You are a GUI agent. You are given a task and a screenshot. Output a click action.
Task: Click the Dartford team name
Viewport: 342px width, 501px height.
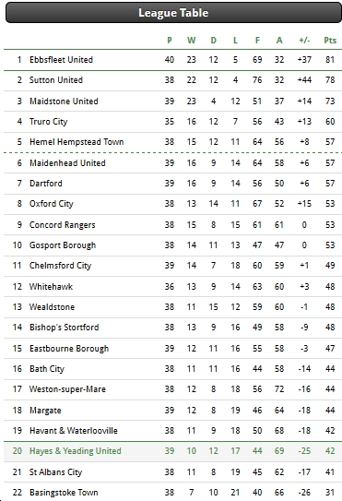46,184
